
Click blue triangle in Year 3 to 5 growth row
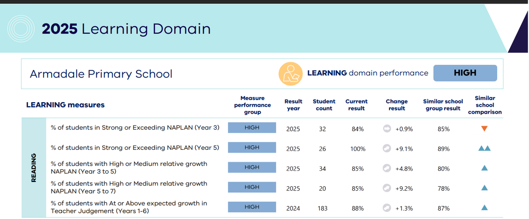484,168
